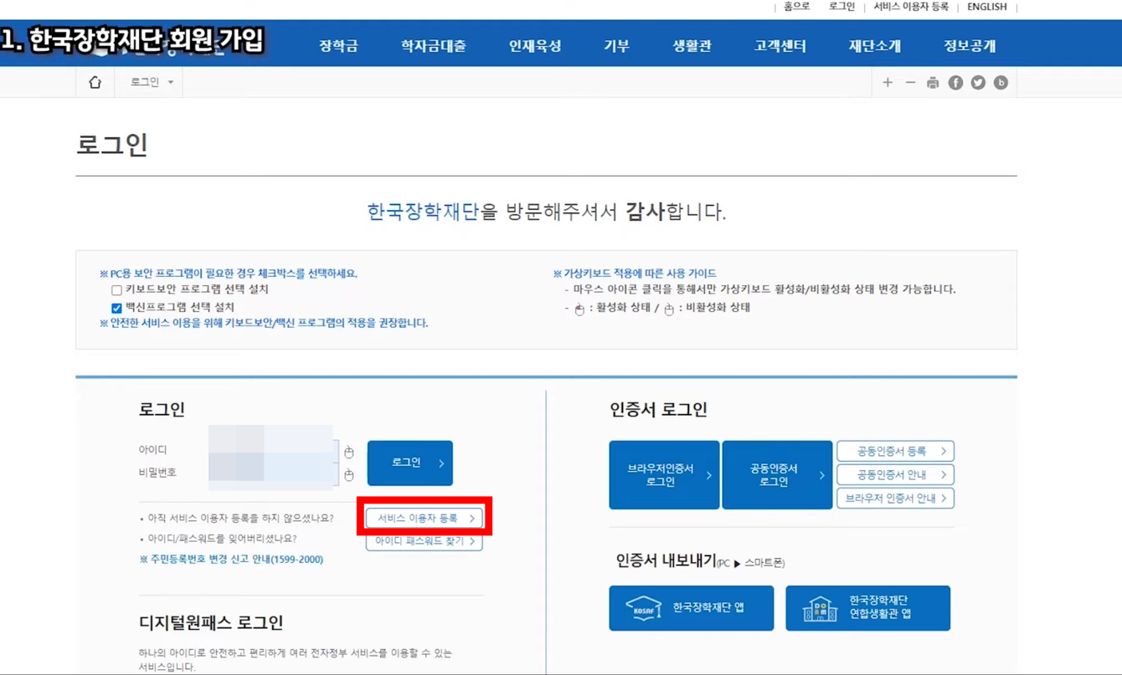This screenshot has width=1122, height=675.
Task: Open 공동인증서 안내
Action: click(895, 474)
